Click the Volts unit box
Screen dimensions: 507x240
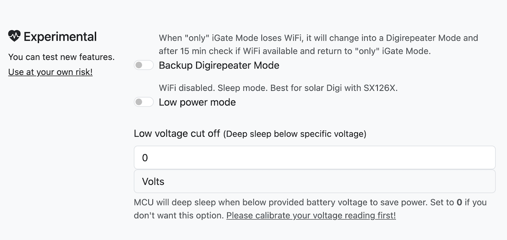(x=314, y=181)
